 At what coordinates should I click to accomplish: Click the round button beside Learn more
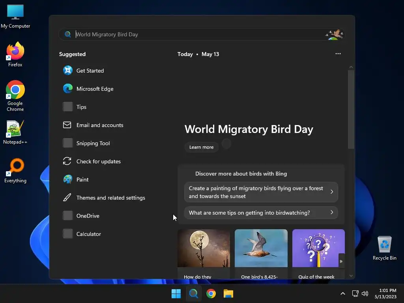pyautogui.click(x=226, y=144)
